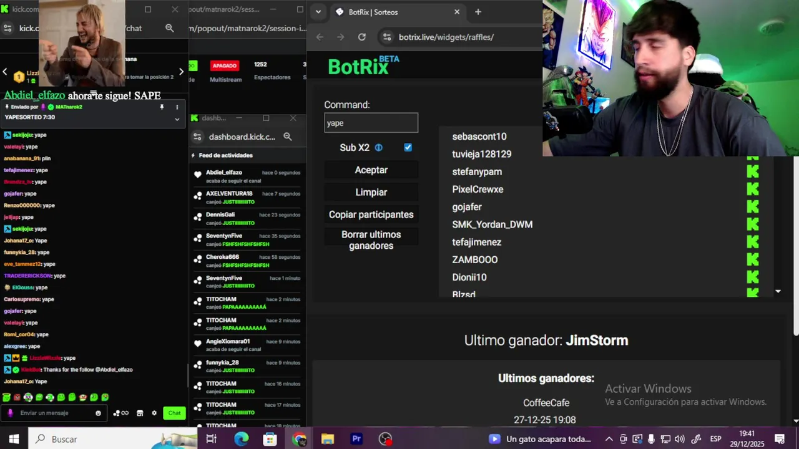Screen dimensions: 799x449
Task: Click the Windows Buscar search box
Action: [x=112, y=439]
